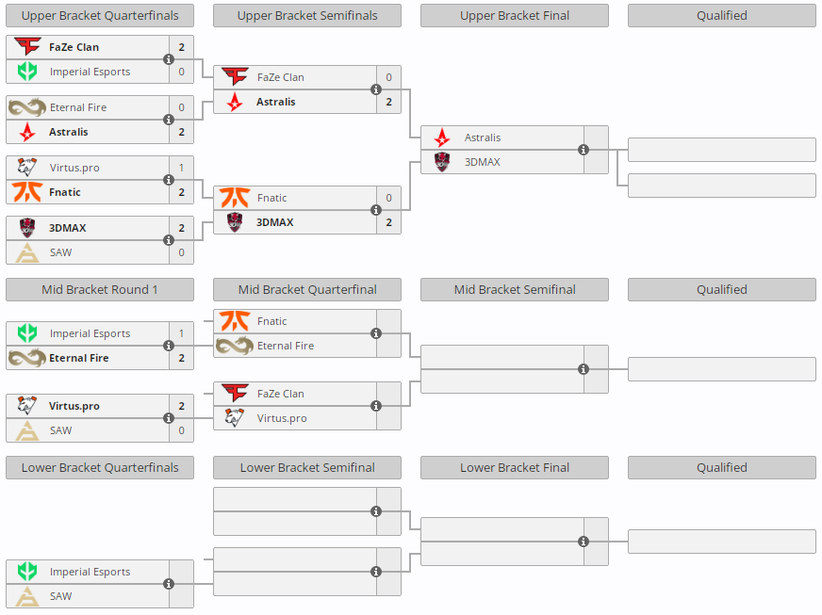The height and width of the screenshot is (615, 822).
Task: Open the Astralis team link in Upper Bracket Semifinals
Action: point(275,102)
